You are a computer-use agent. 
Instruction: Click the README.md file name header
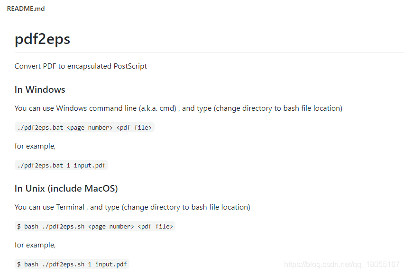[x=26, y=9]
